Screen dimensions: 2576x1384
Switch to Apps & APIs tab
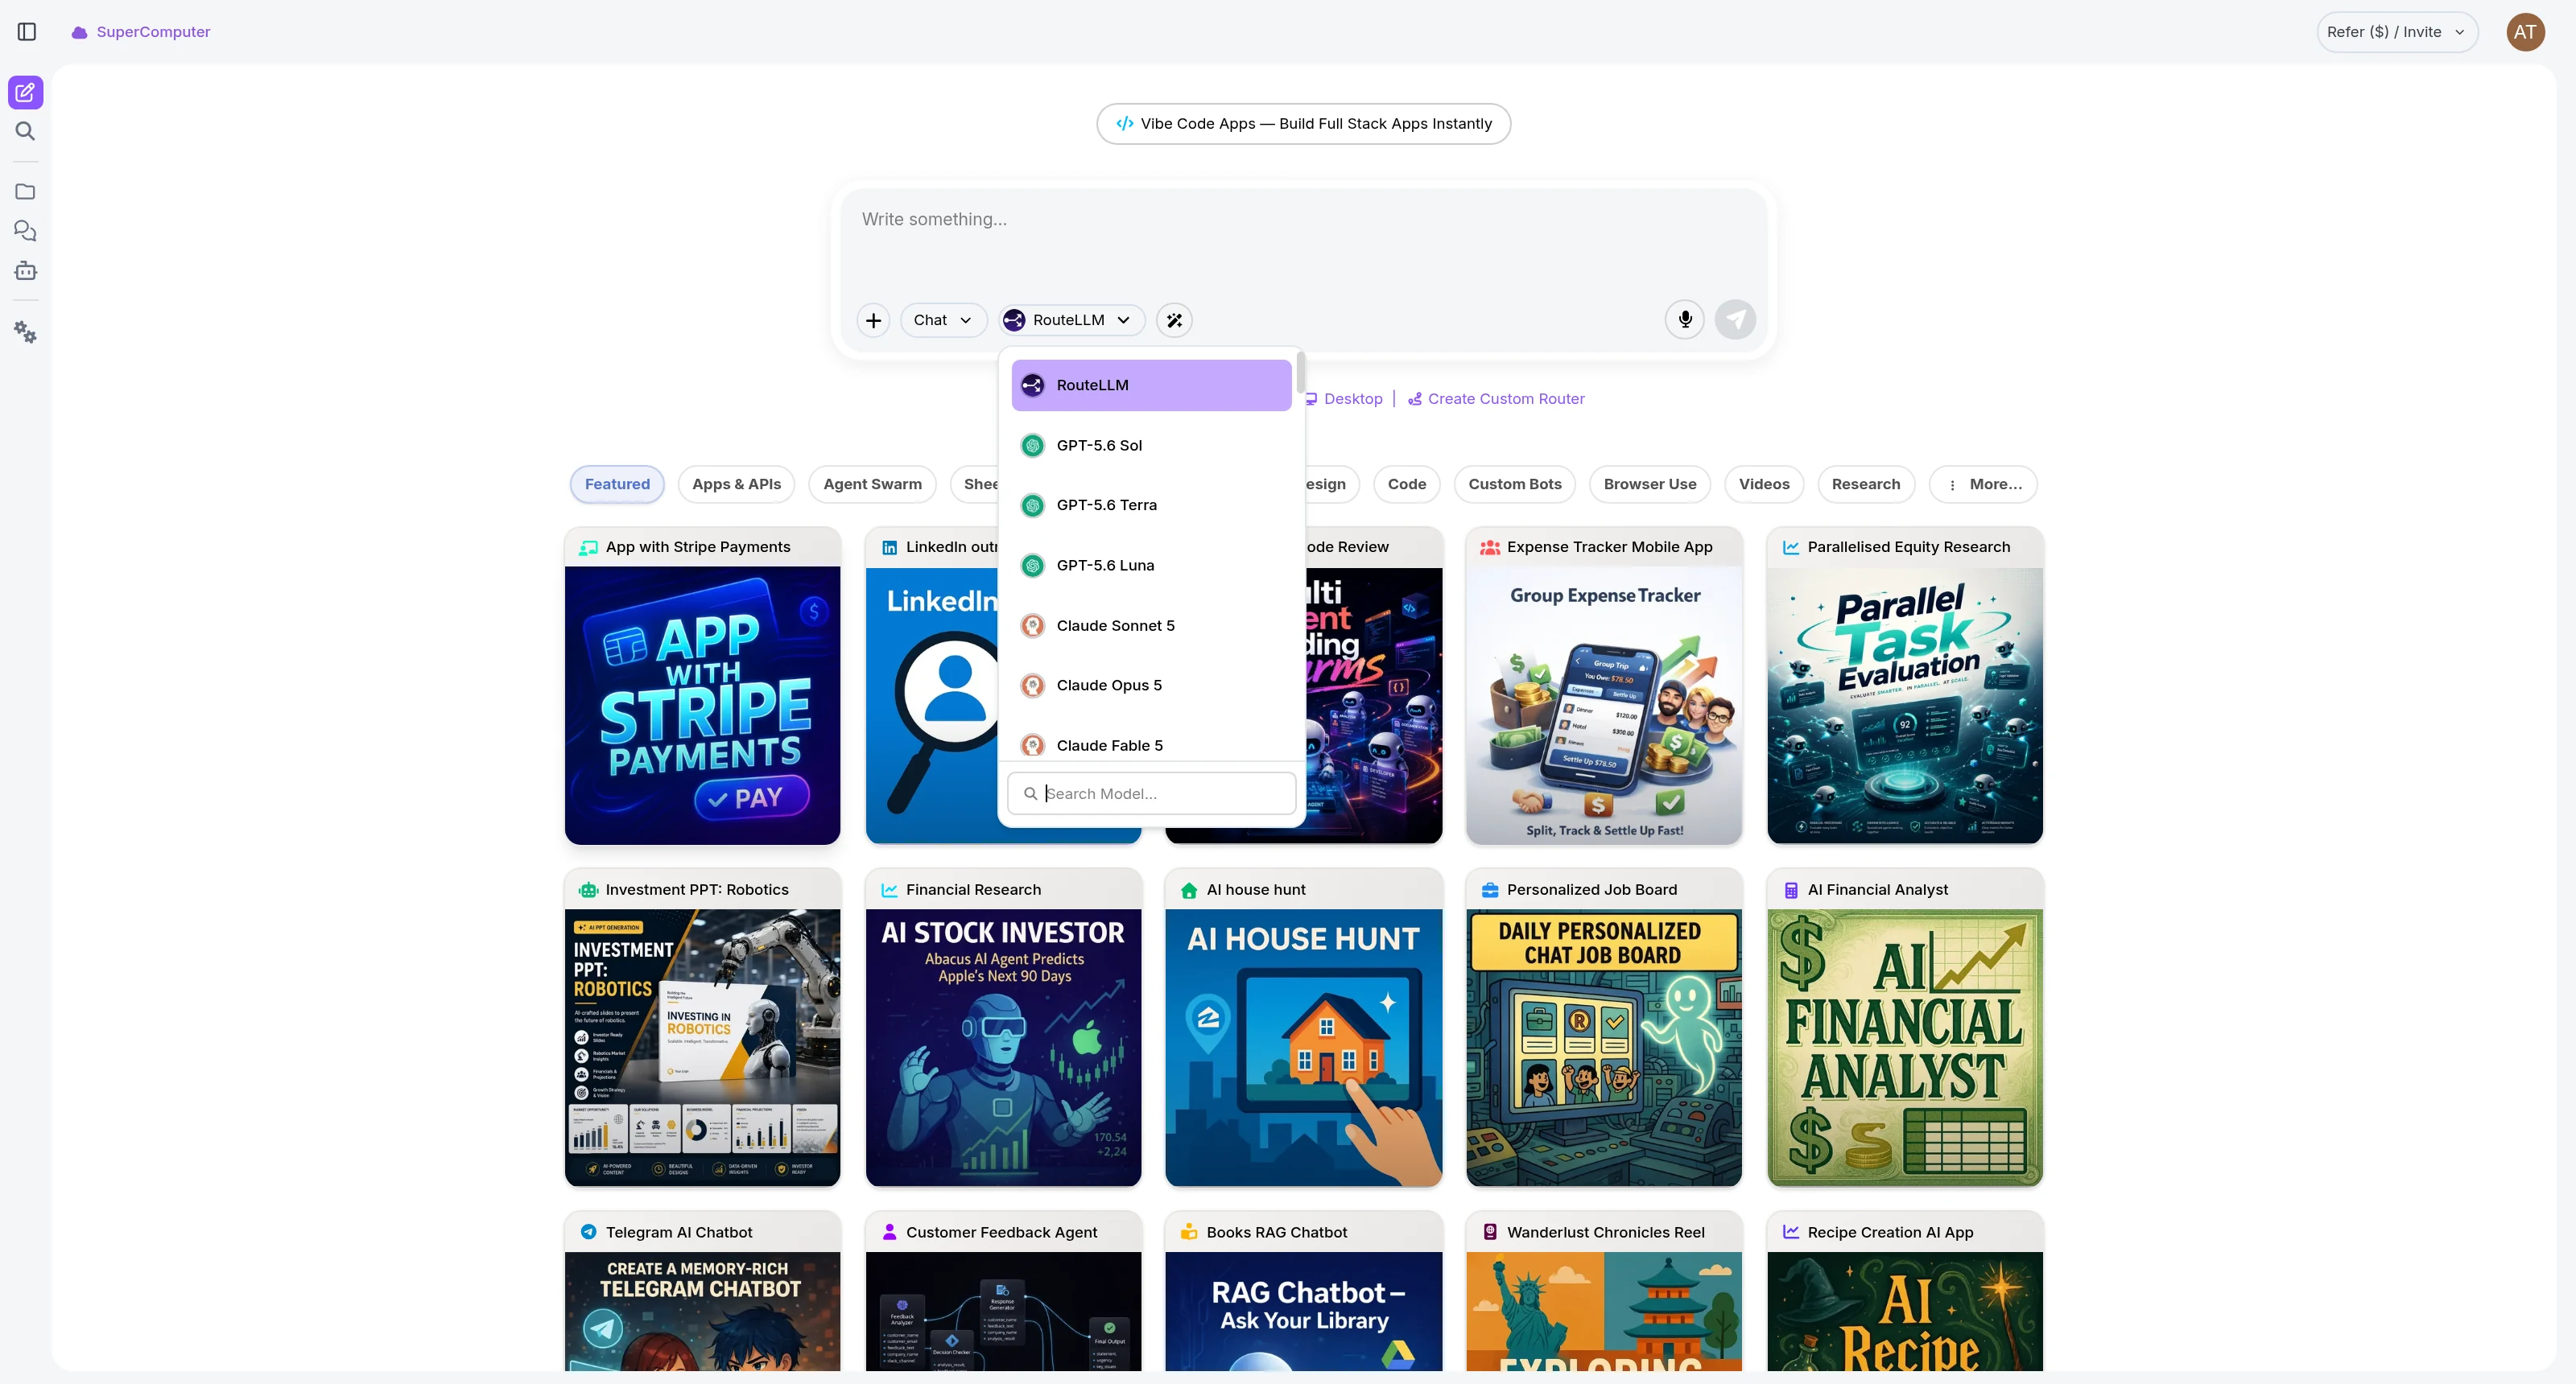[736, 484]
